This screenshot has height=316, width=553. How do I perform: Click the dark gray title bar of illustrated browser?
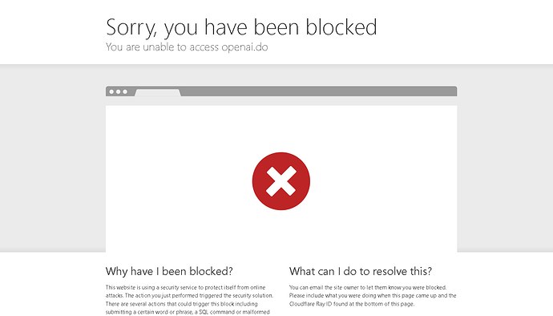[317, 91]
